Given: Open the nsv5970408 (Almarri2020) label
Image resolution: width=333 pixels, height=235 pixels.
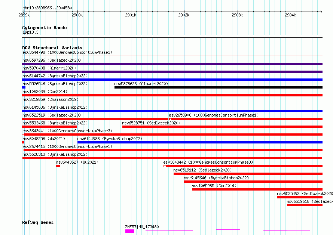Looking at the screenshot, I should (x=49, y=68).
